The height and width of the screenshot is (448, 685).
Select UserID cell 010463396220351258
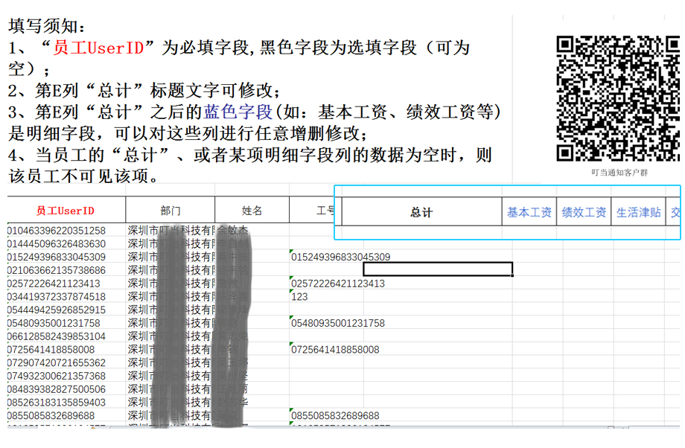(57, 231)
